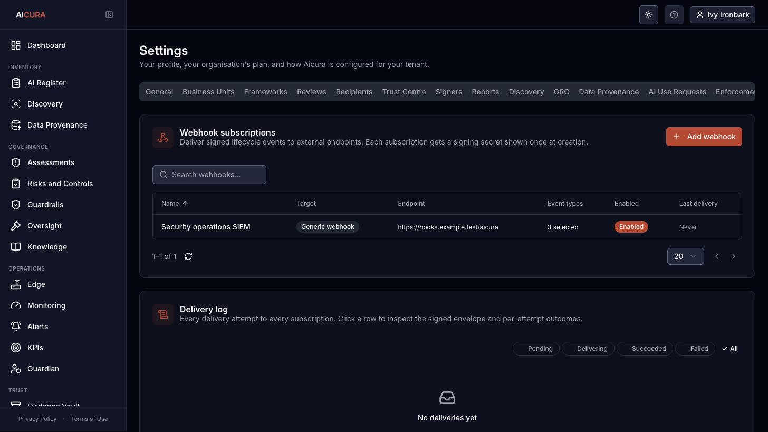This screenshot has height=432, width=768.
Task: Switch to the Reports tab
Action: [x=485, y=92]
